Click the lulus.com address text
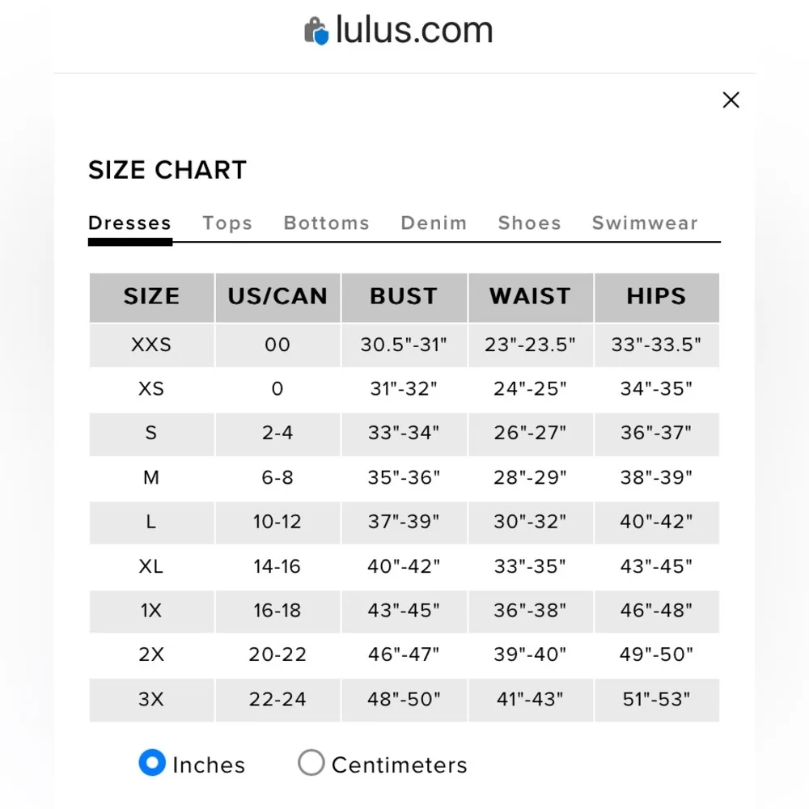Viewport: 809px width, 809px height. pos(414,31)
